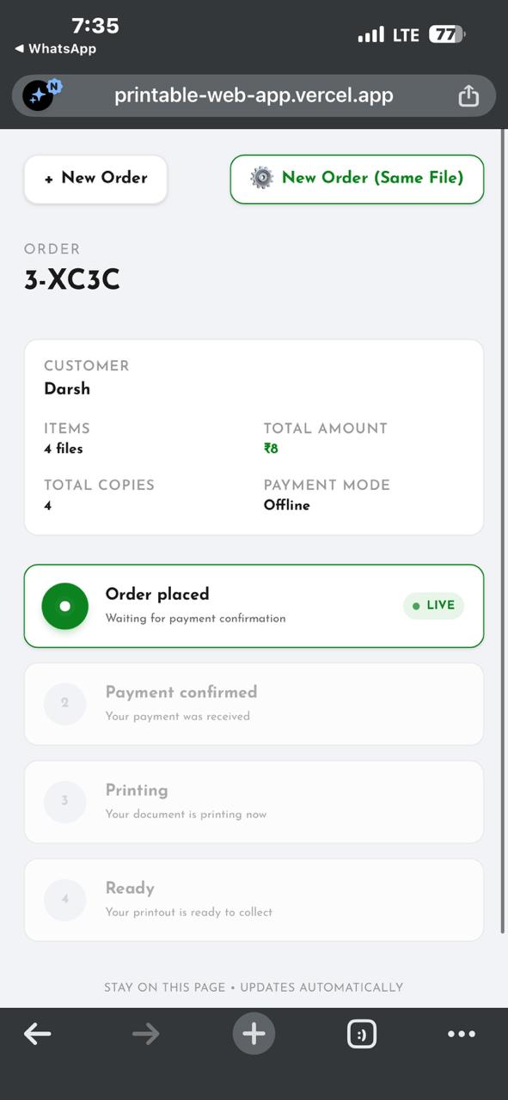Image resolution: width=508 pixels, height=1100 pixels.
Task: Select the Printing step card
Action: tap(254, 802)
